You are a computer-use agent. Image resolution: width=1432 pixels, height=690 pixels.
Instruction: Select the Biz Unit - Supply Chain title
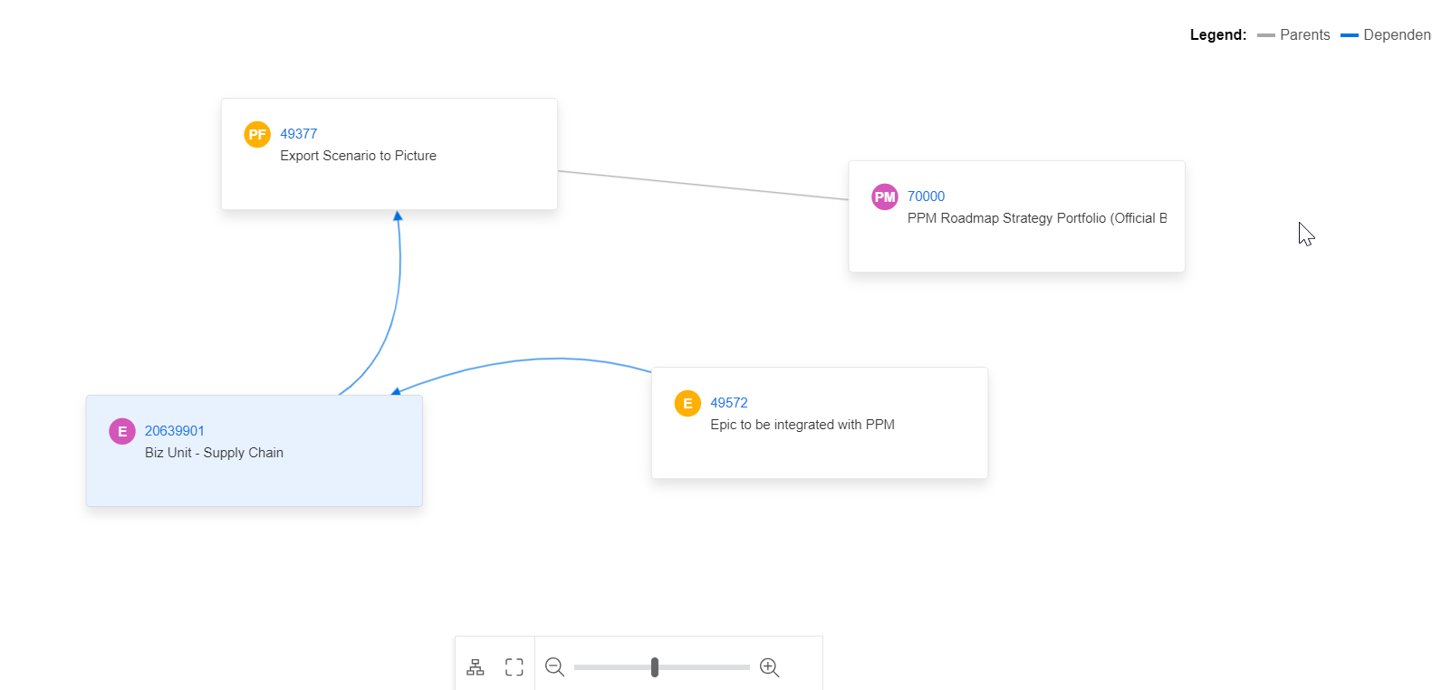214,453
